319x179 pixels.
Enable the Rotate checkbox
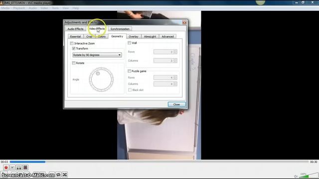74,63
